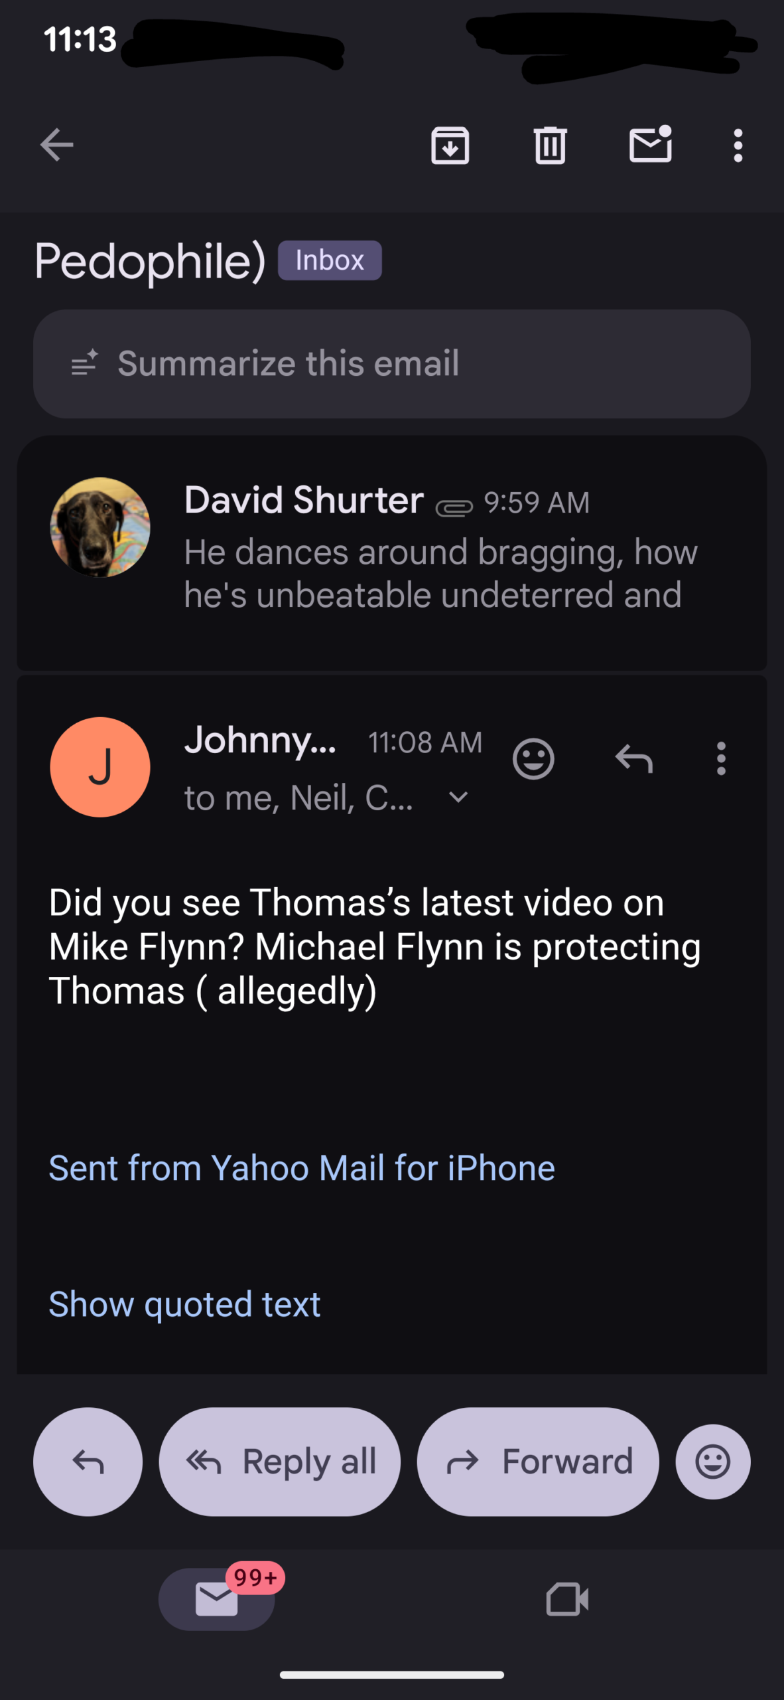Archive this email conversation
This screenshot has width=784, height=1700.
pos(450,145)
